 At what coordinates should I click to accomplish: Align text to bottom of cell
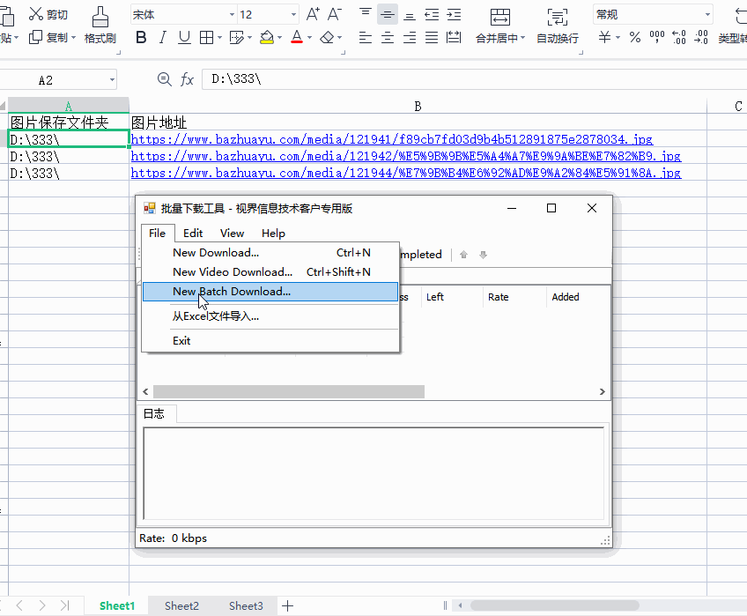pyautogui.click(x=410, y=15)
